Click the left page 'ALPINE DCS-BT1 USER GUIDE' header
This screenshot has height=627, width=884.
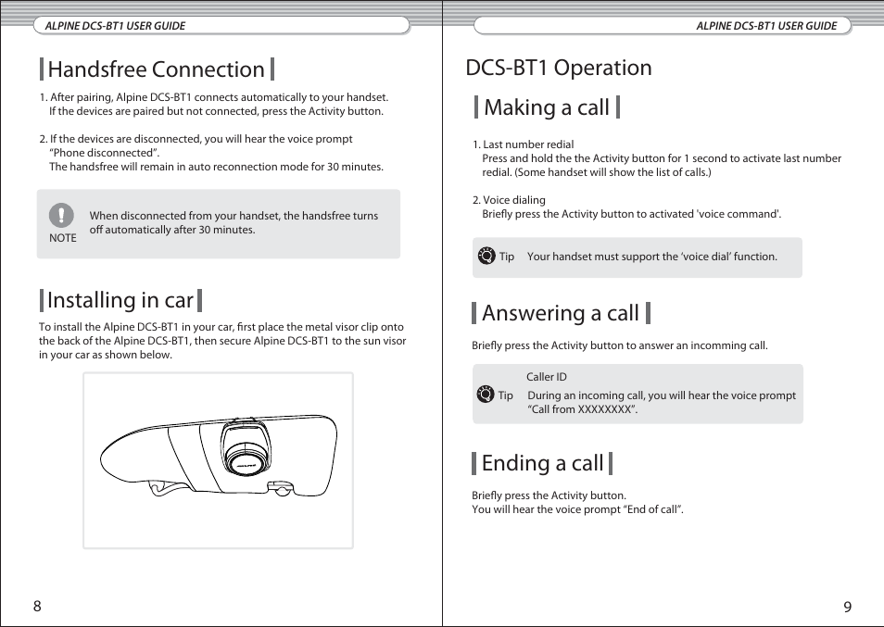coord(115,26)
